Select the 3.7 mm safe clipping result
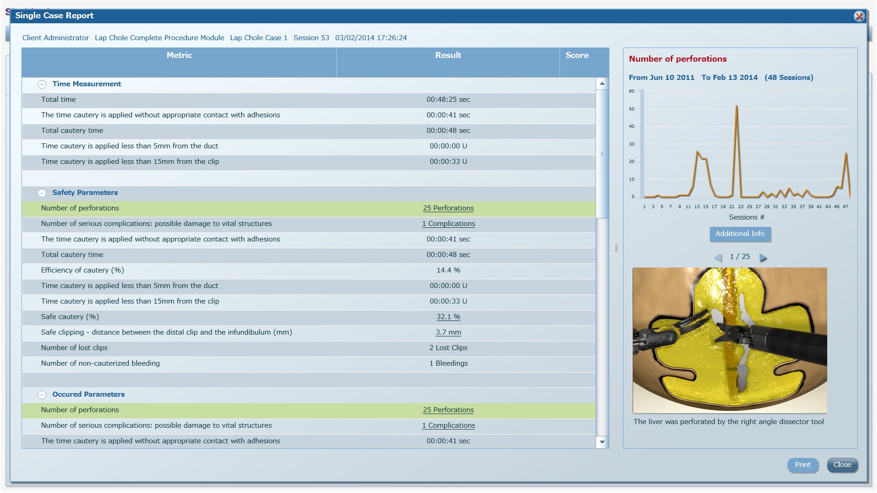 [448, 332]
